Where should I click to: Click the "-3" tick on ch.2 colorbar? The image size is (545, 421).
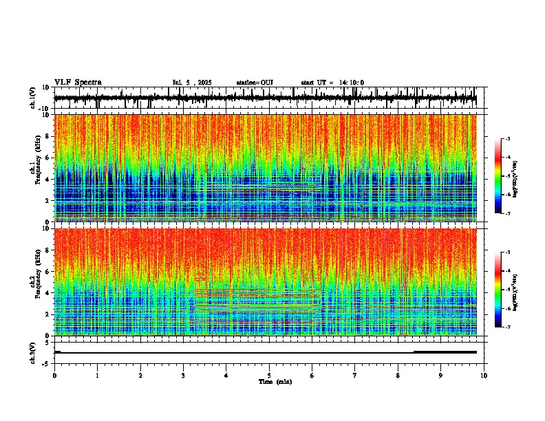click(508, 252)
